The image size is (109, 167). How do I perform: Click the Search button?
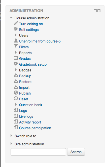coord(76,152)
